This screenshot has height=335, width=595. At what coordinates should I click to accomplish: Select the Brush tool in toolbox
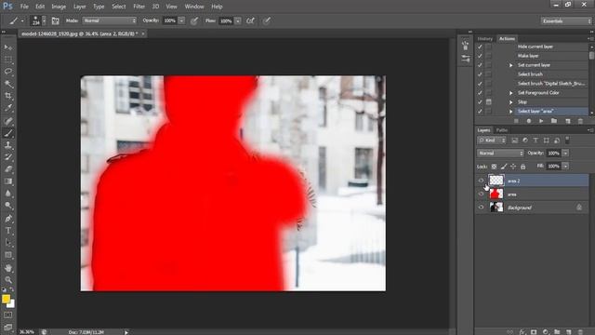(x=8, y=133)
